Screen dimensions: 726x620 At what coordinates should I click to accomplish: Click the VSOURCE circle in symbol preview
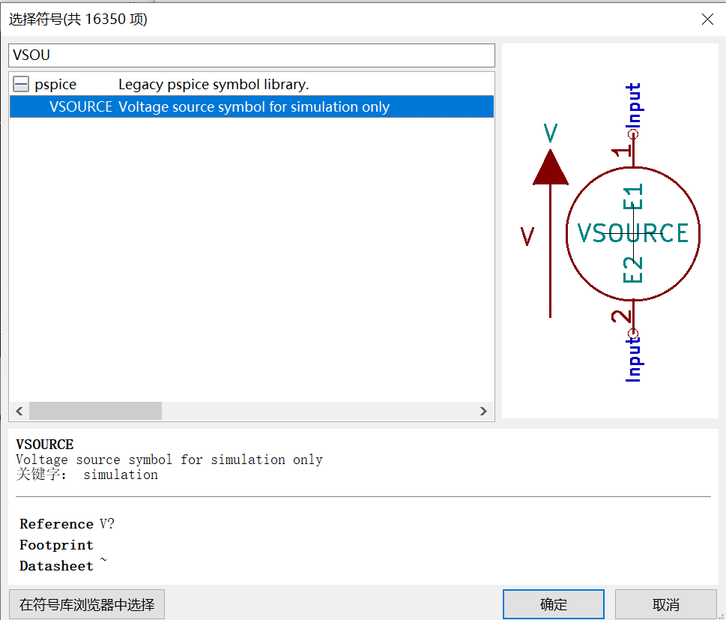pos(633,234)
